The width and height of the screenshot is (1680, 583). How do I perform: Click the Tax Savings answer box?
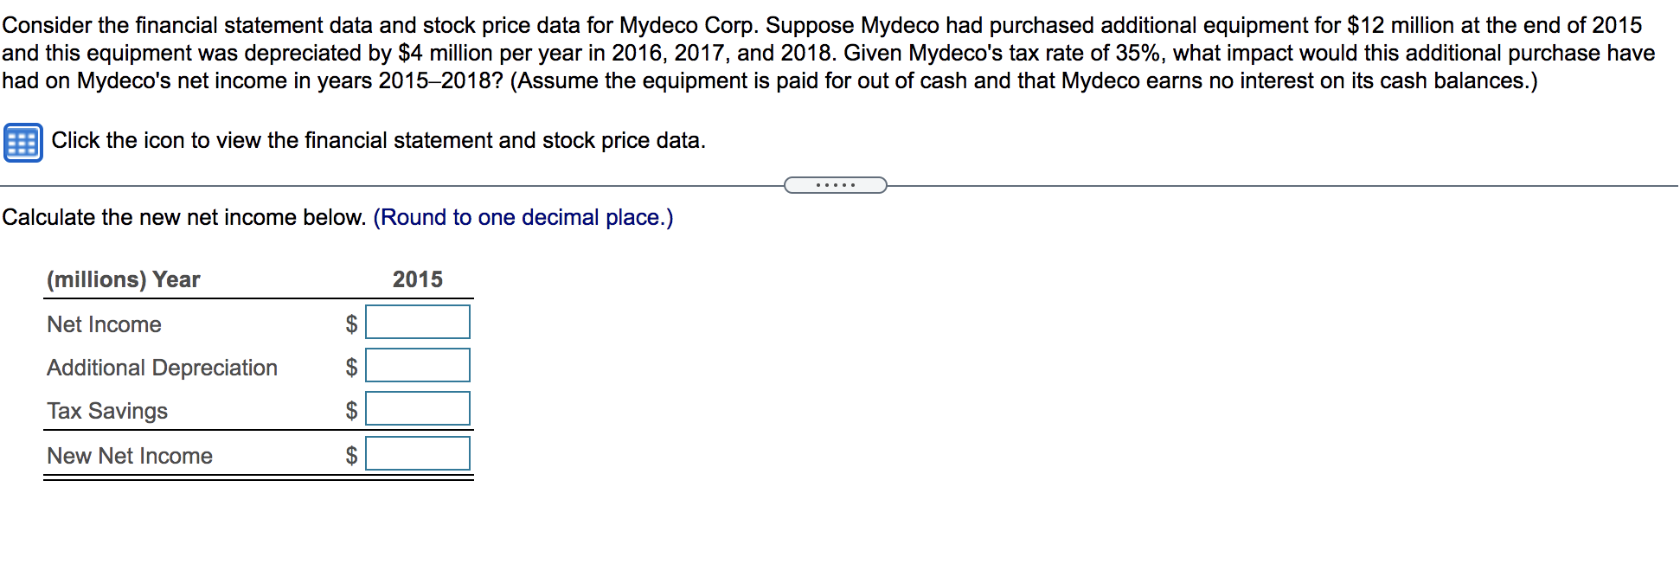point(418,408)
